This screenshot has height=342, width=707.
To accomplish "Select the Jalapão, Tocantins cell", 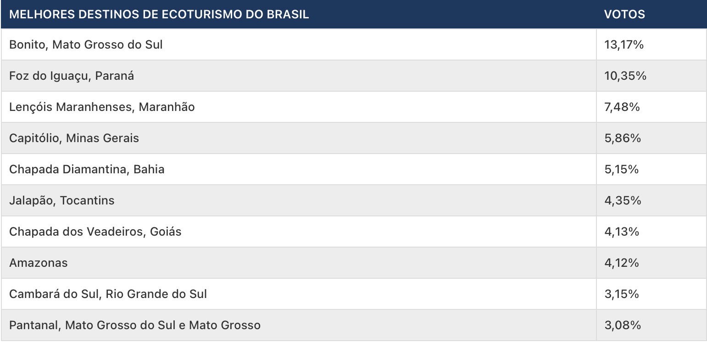I will 61,200.
